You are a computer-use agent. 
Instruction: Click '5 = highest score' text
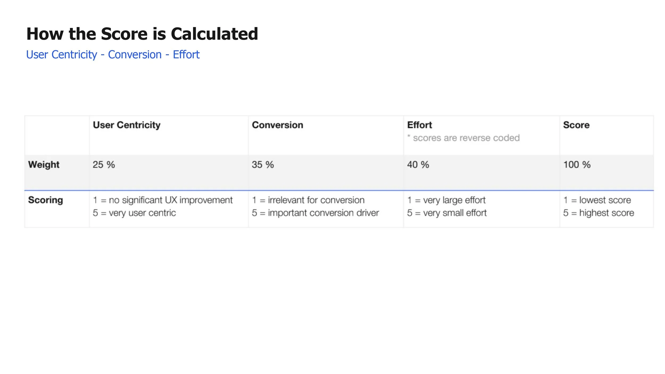pyautogui.click(x=598, y=213)
